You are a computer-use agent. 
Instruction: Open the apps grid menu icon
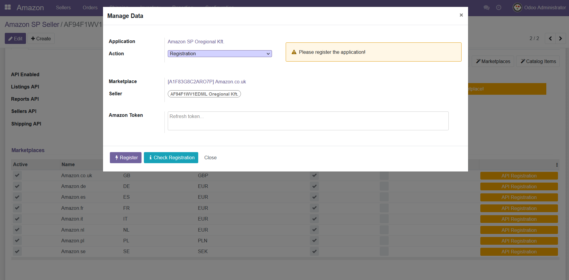8,7
